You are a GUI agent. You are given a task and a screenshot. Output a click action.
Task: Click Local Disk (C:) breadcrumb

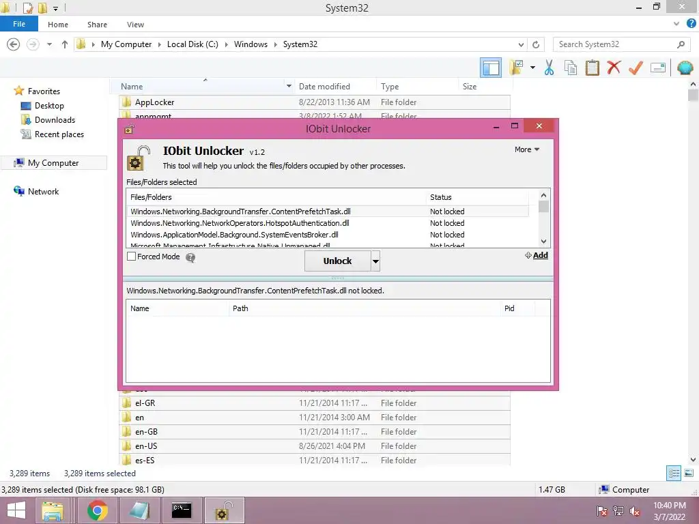(192, 44)
